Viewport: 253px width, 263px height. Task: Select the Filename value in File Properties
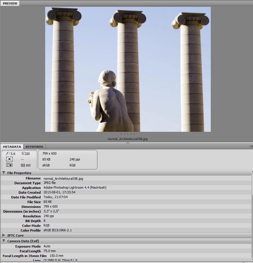63,179
